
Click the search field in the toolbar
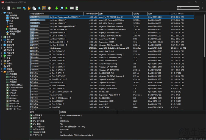coord(188,8)
